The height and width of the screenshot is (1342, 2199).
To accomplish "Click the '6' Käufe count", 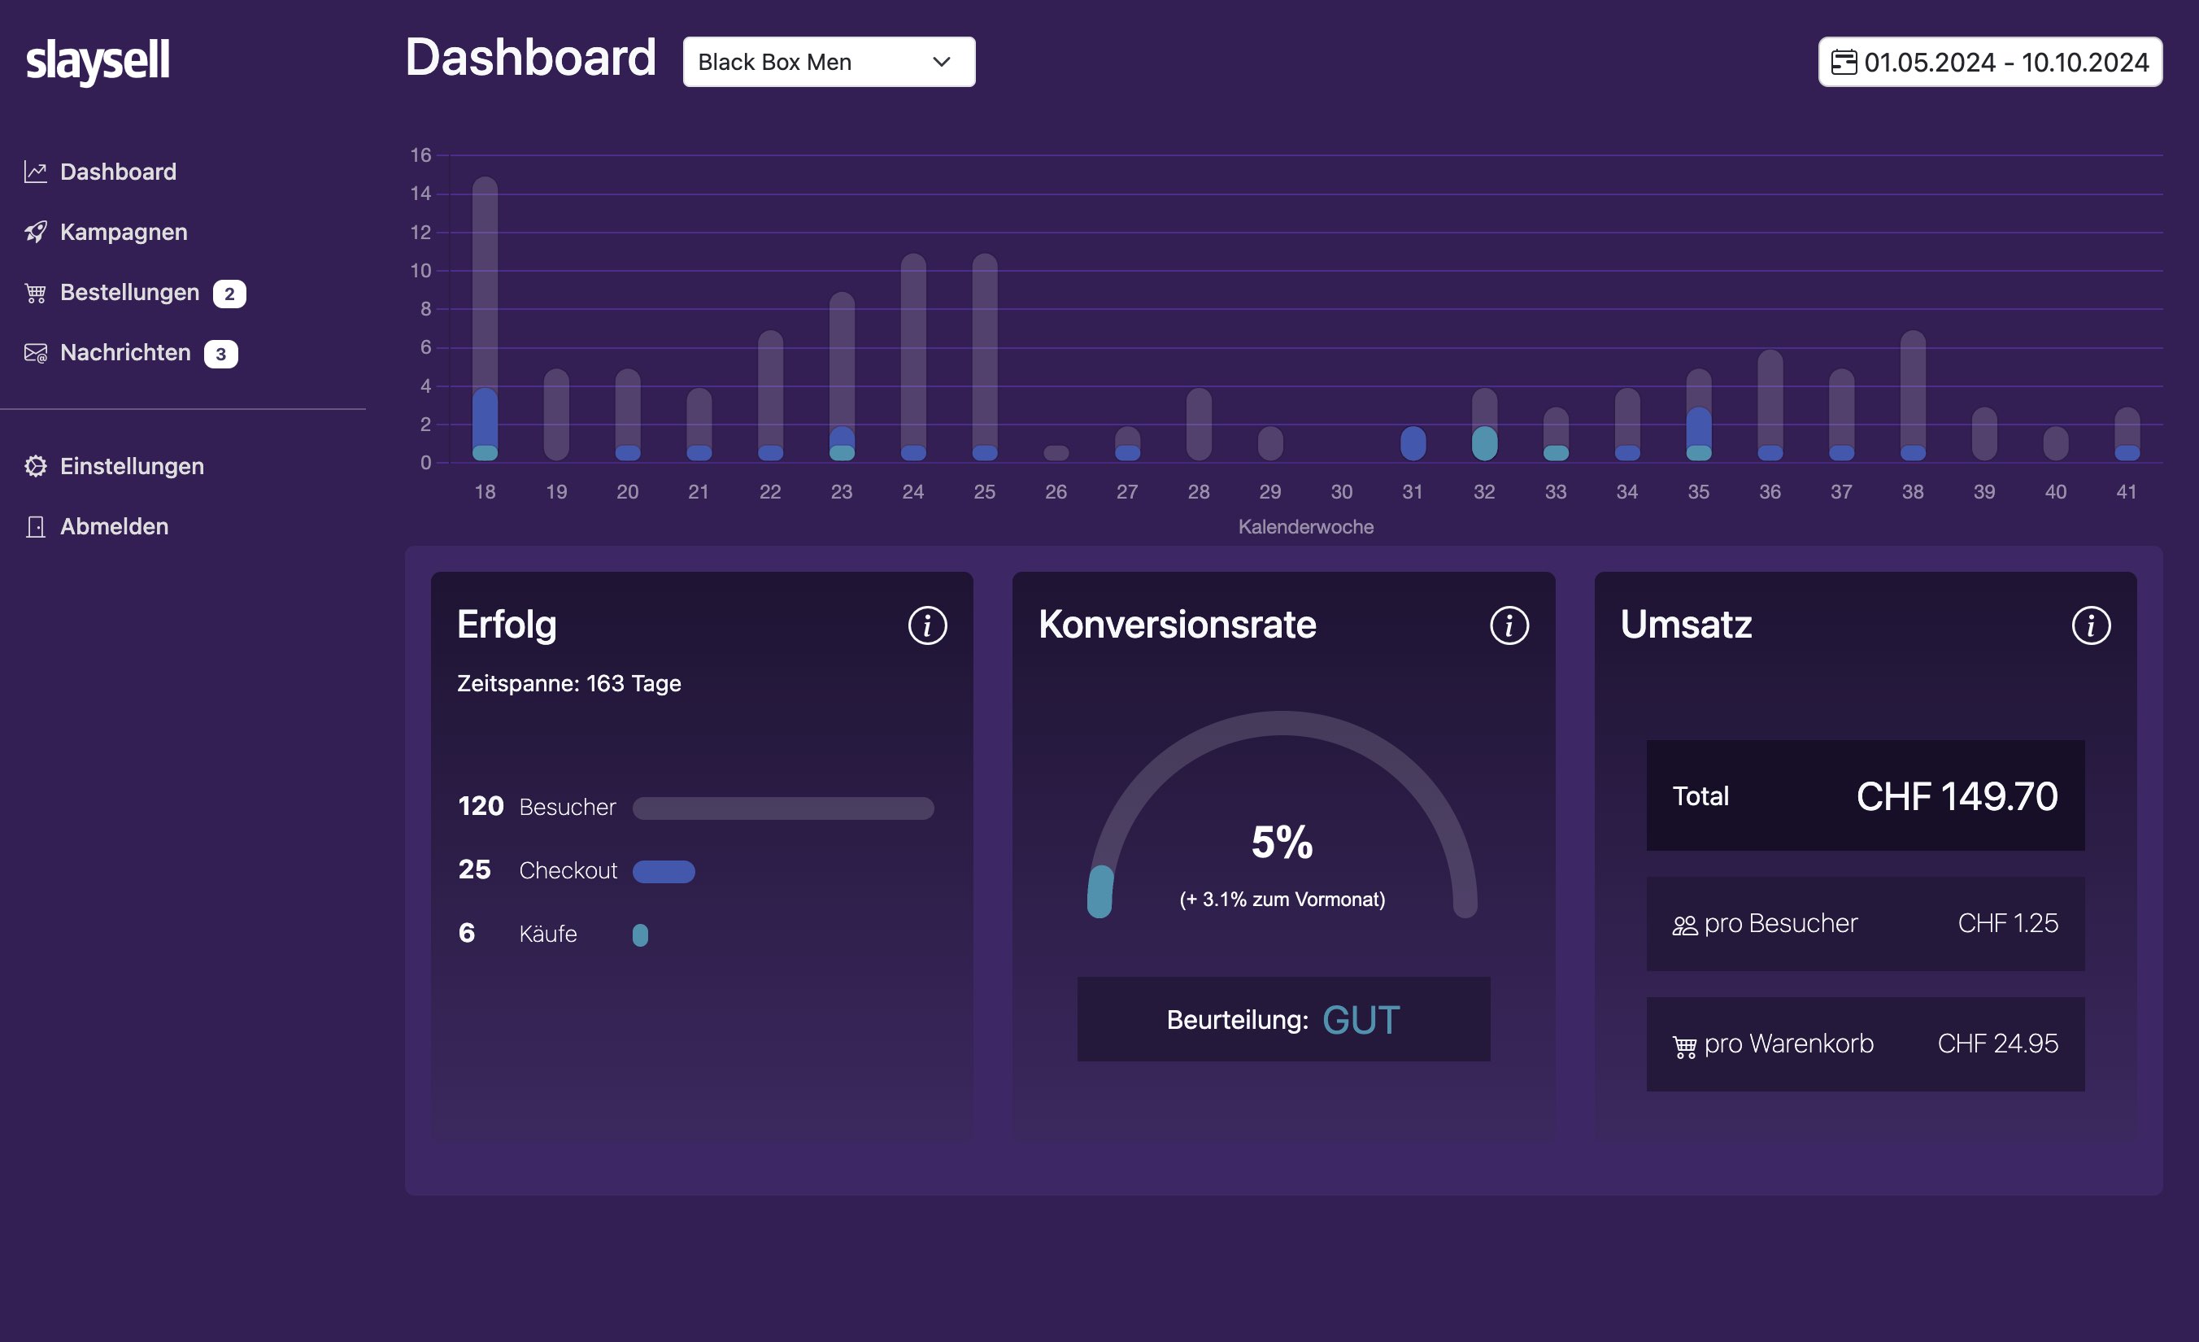I will tap(467, 934).
